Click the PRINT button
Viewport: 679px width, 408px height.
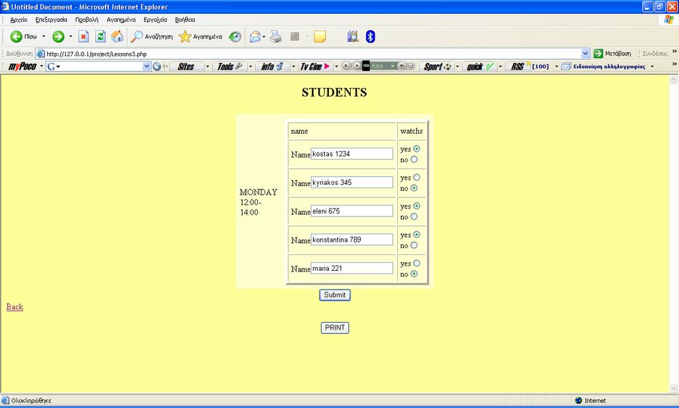335,327
